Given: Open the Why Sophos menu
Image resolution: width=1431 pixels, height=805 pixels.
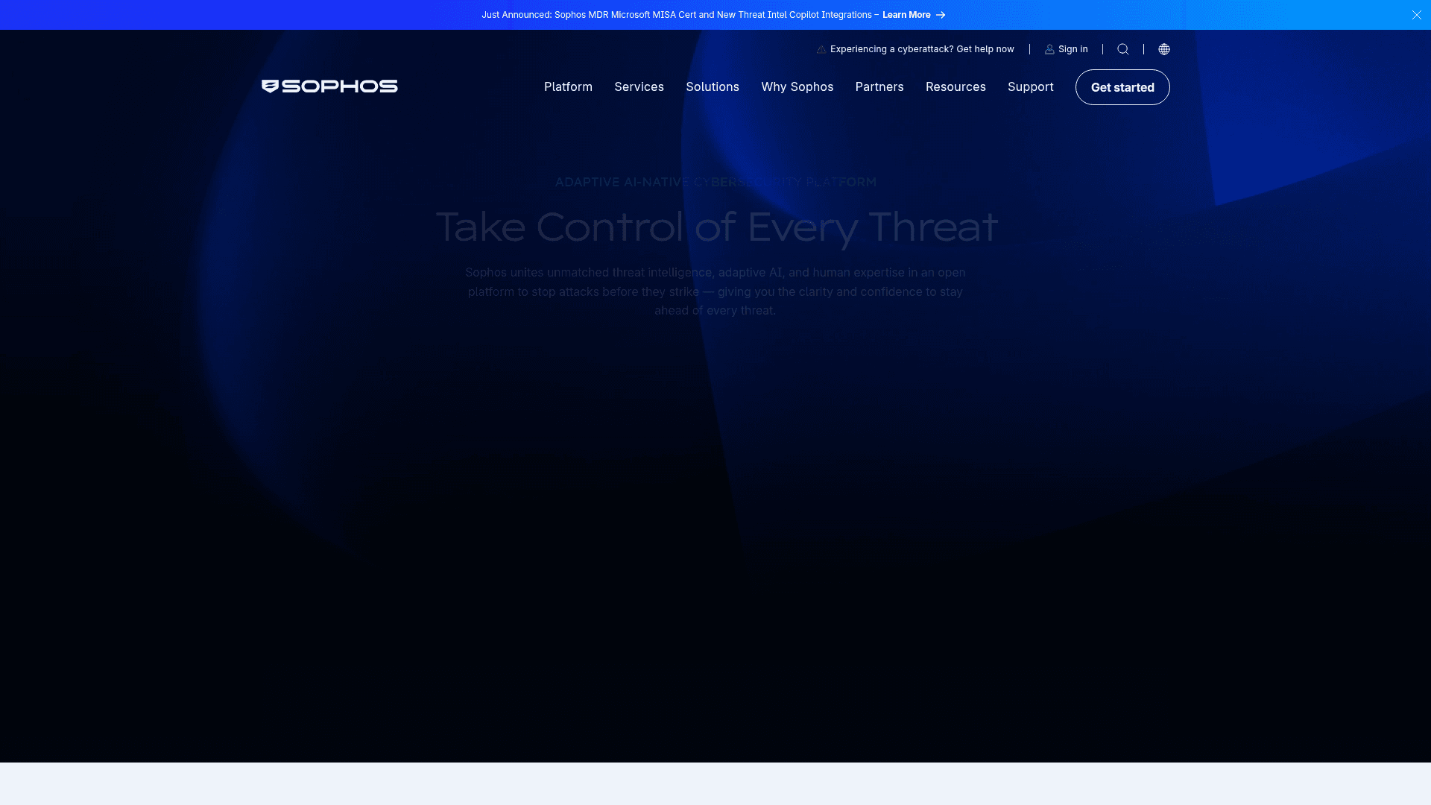Looking at the screenshot, I should (x=797, y=87).
